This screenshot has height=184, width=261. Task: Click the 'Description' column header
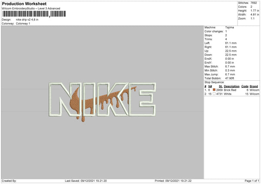(231, 86)
